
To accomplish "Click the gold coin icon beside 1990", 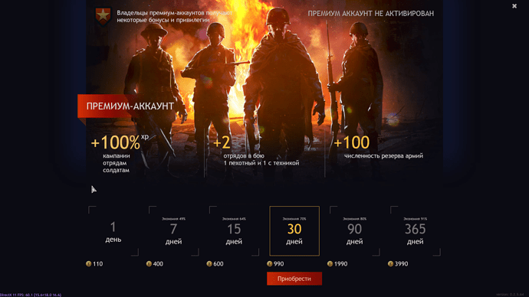I will click(330, 263).
